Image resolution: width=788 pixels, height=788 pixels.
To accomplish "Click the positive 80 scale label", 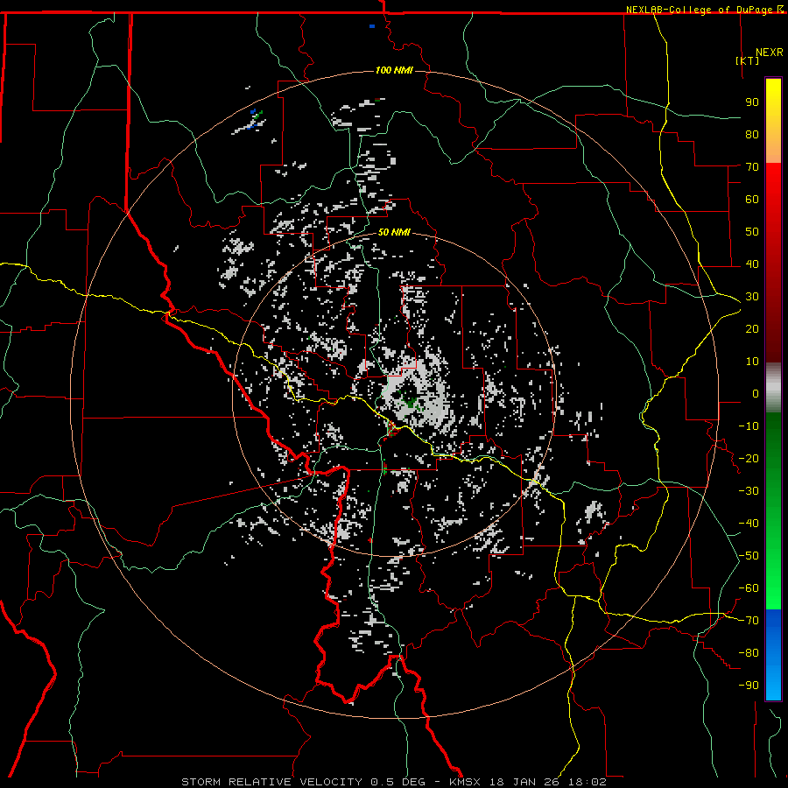I will coord(752,134).
